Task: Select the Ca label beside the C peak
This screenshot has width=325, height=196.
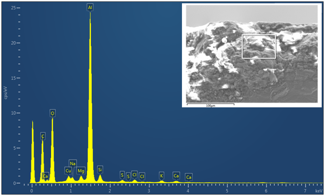Action: [x=45, y=176]
